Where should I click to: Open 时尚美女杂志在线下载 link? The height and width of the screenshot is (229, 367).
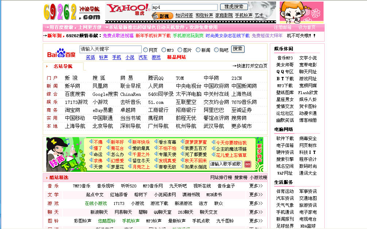pos(228,36)
